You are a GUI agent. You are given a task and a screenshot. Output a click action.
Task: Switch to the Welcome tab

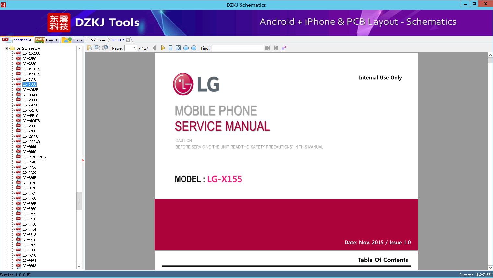(98, 40)
